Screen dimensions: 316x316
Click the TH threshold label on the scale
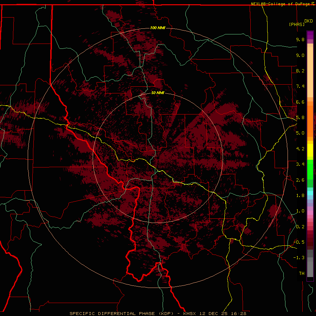[302, 274]
